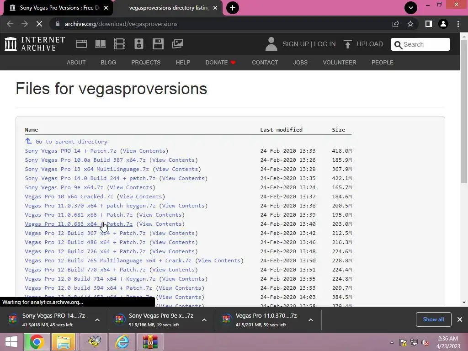View Contents of Vegas Pro 10 x64 Cracked.7z
This screenshot has width=468, height=351.
pyautogui.click(x=141, y=197)
